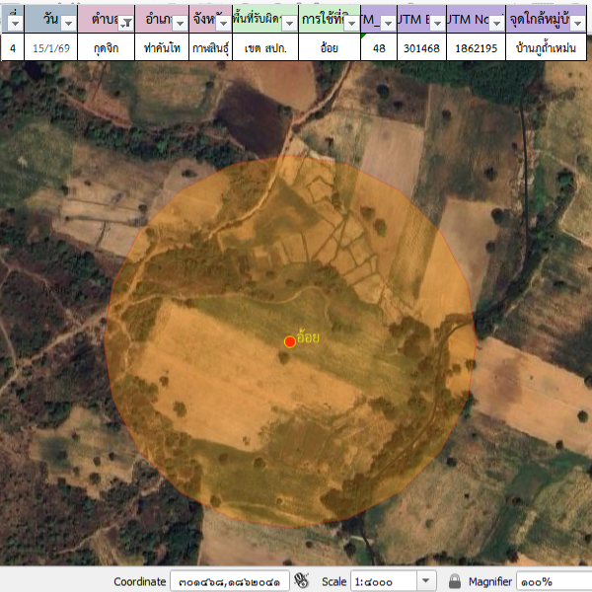Expand the Scale dropdown list
The image size is (592, 592).
pyautogui.click(x=426, y=581)
